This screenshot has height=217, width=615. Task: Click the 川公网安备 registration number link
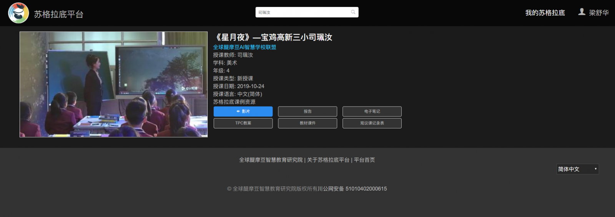352,189
